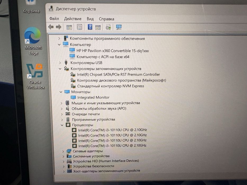The height and width of the screenshot is (185, 247).
Task: Click the chip icon beside Процессоры
Action: 68,125
